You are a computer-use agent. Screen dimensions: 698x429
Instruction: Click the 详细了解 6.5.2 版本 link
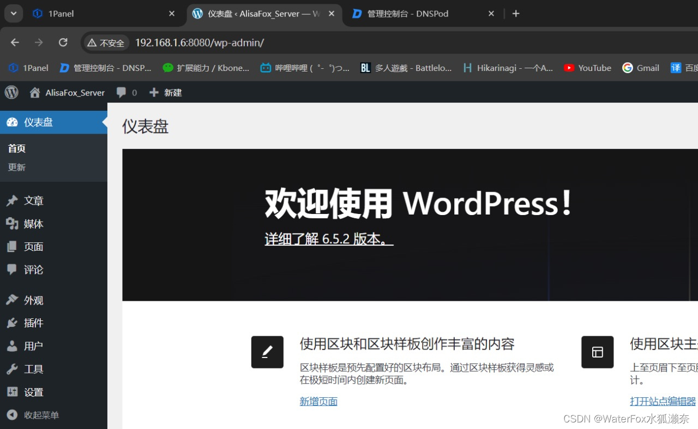[x=329, y=239]
